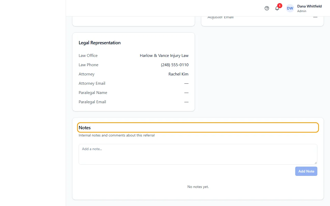Click the Attorney label

pyautogui.click(x=87, y=74)
